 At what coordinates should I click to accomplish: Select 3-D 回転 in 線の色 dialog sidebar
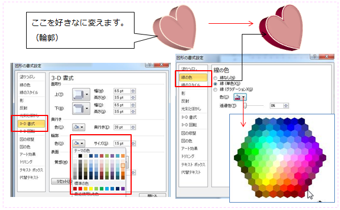[x=189, y=125]
